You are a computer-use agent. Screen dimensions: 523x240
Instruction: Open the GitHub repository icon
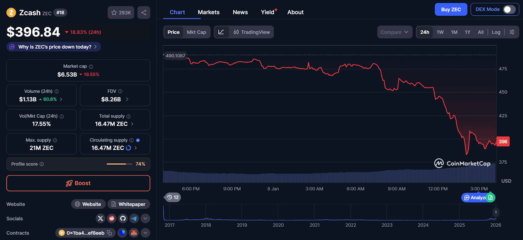(x=123, y=218)
